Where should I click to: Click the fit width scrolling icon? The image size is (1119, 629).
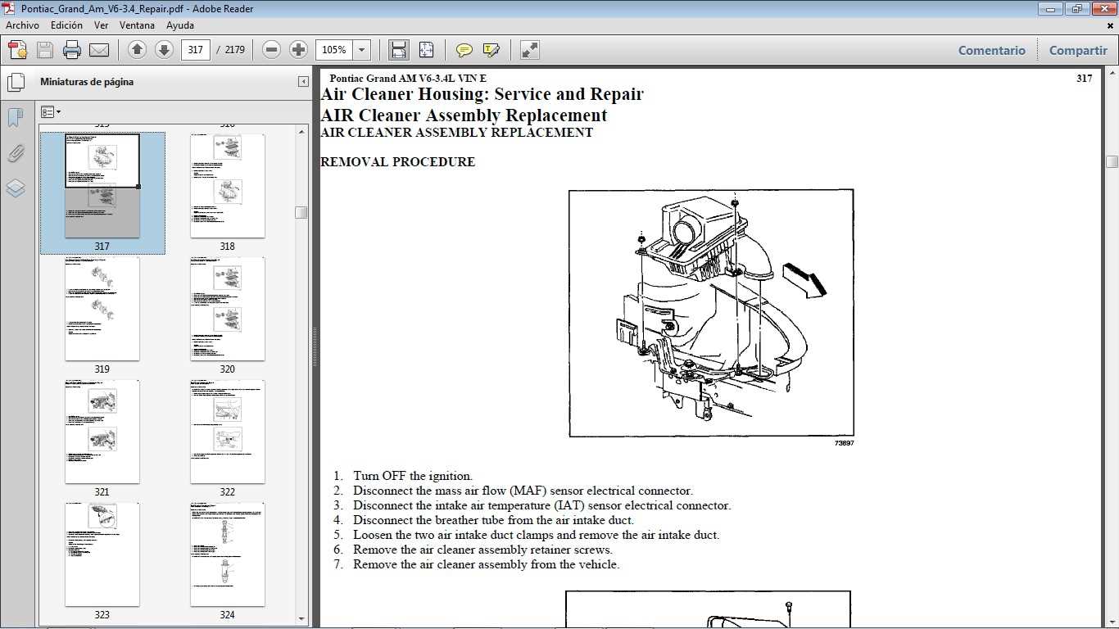pos(399,50)
